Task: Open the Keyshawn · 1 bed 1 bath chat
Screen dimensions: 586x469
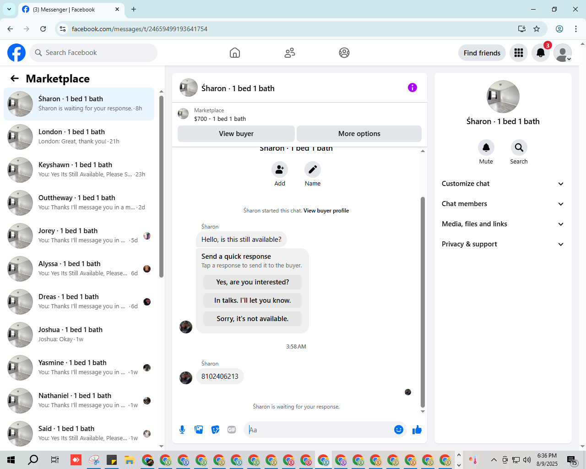Action: [79, 170]
